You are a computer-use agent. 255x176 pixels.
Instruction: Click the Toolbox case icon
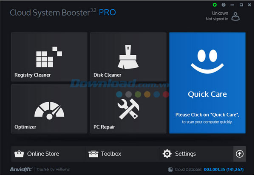tap(93, 154)
